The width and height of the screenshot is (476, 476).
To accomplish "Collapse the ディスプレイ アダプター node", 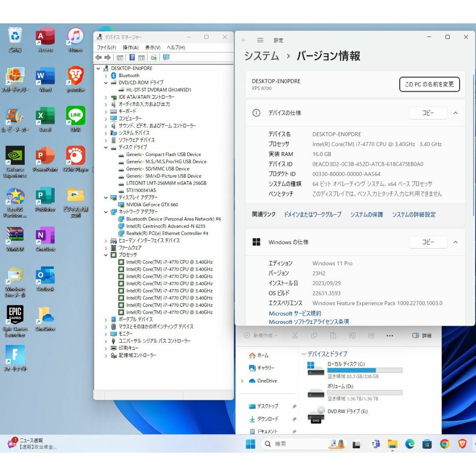I will 106,197.
